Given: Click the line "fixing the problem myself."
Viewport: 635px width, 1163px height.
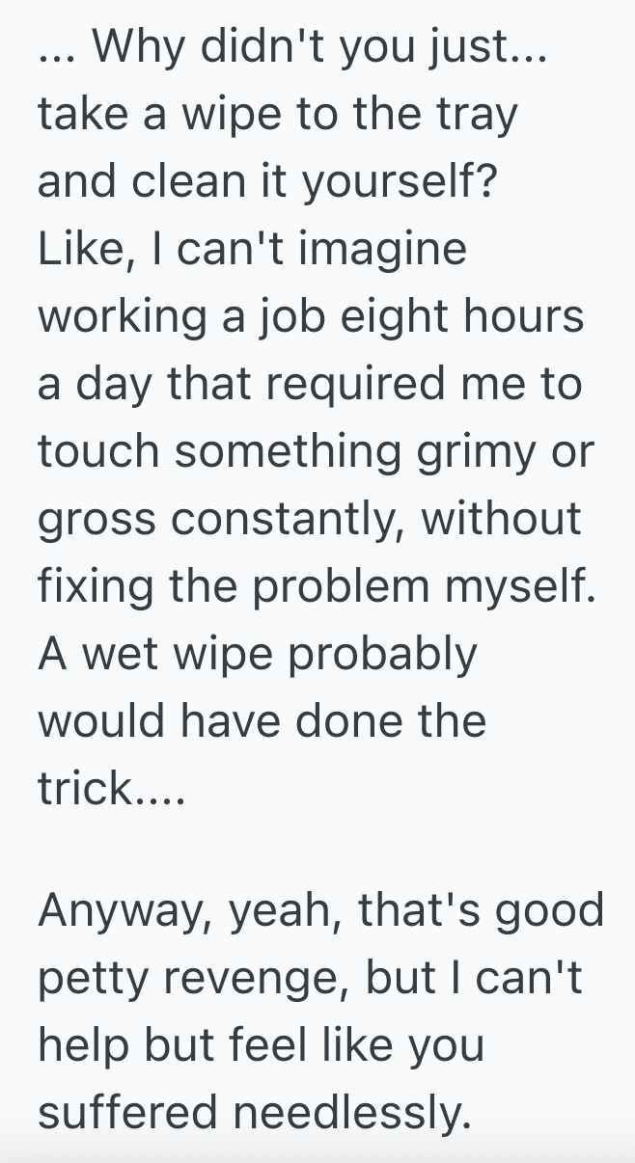Looking at the screenshot, I should coord(317,587).
